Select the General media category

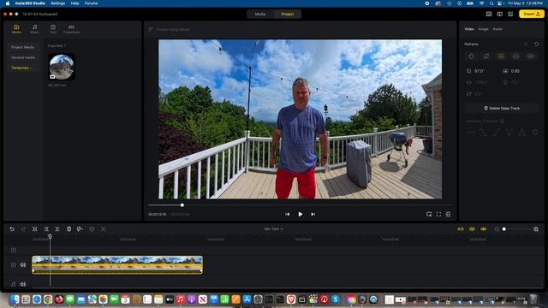(23, 57)
